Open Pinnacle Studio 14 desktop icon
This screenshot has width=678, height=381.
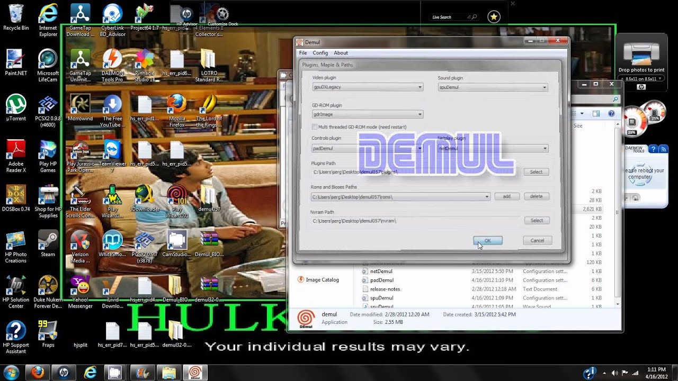145,66
